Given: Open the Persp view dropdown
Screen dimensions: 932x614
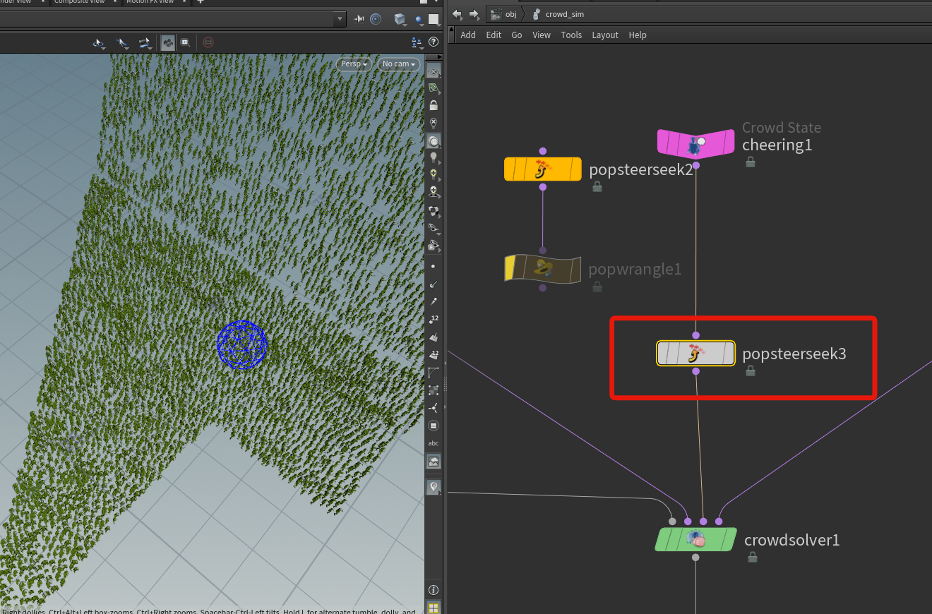Looking at the screenshot, I should (354, 64).
